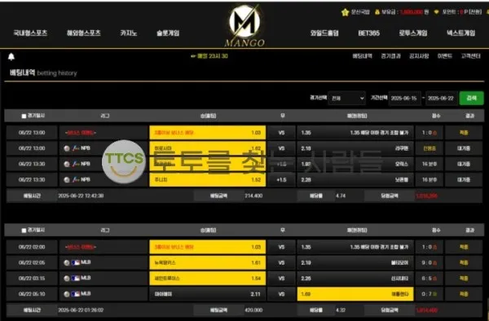Open the menu item left of BET365
Image resolution: width=489 pixels, height=321 pixels.
pos(324,33)
